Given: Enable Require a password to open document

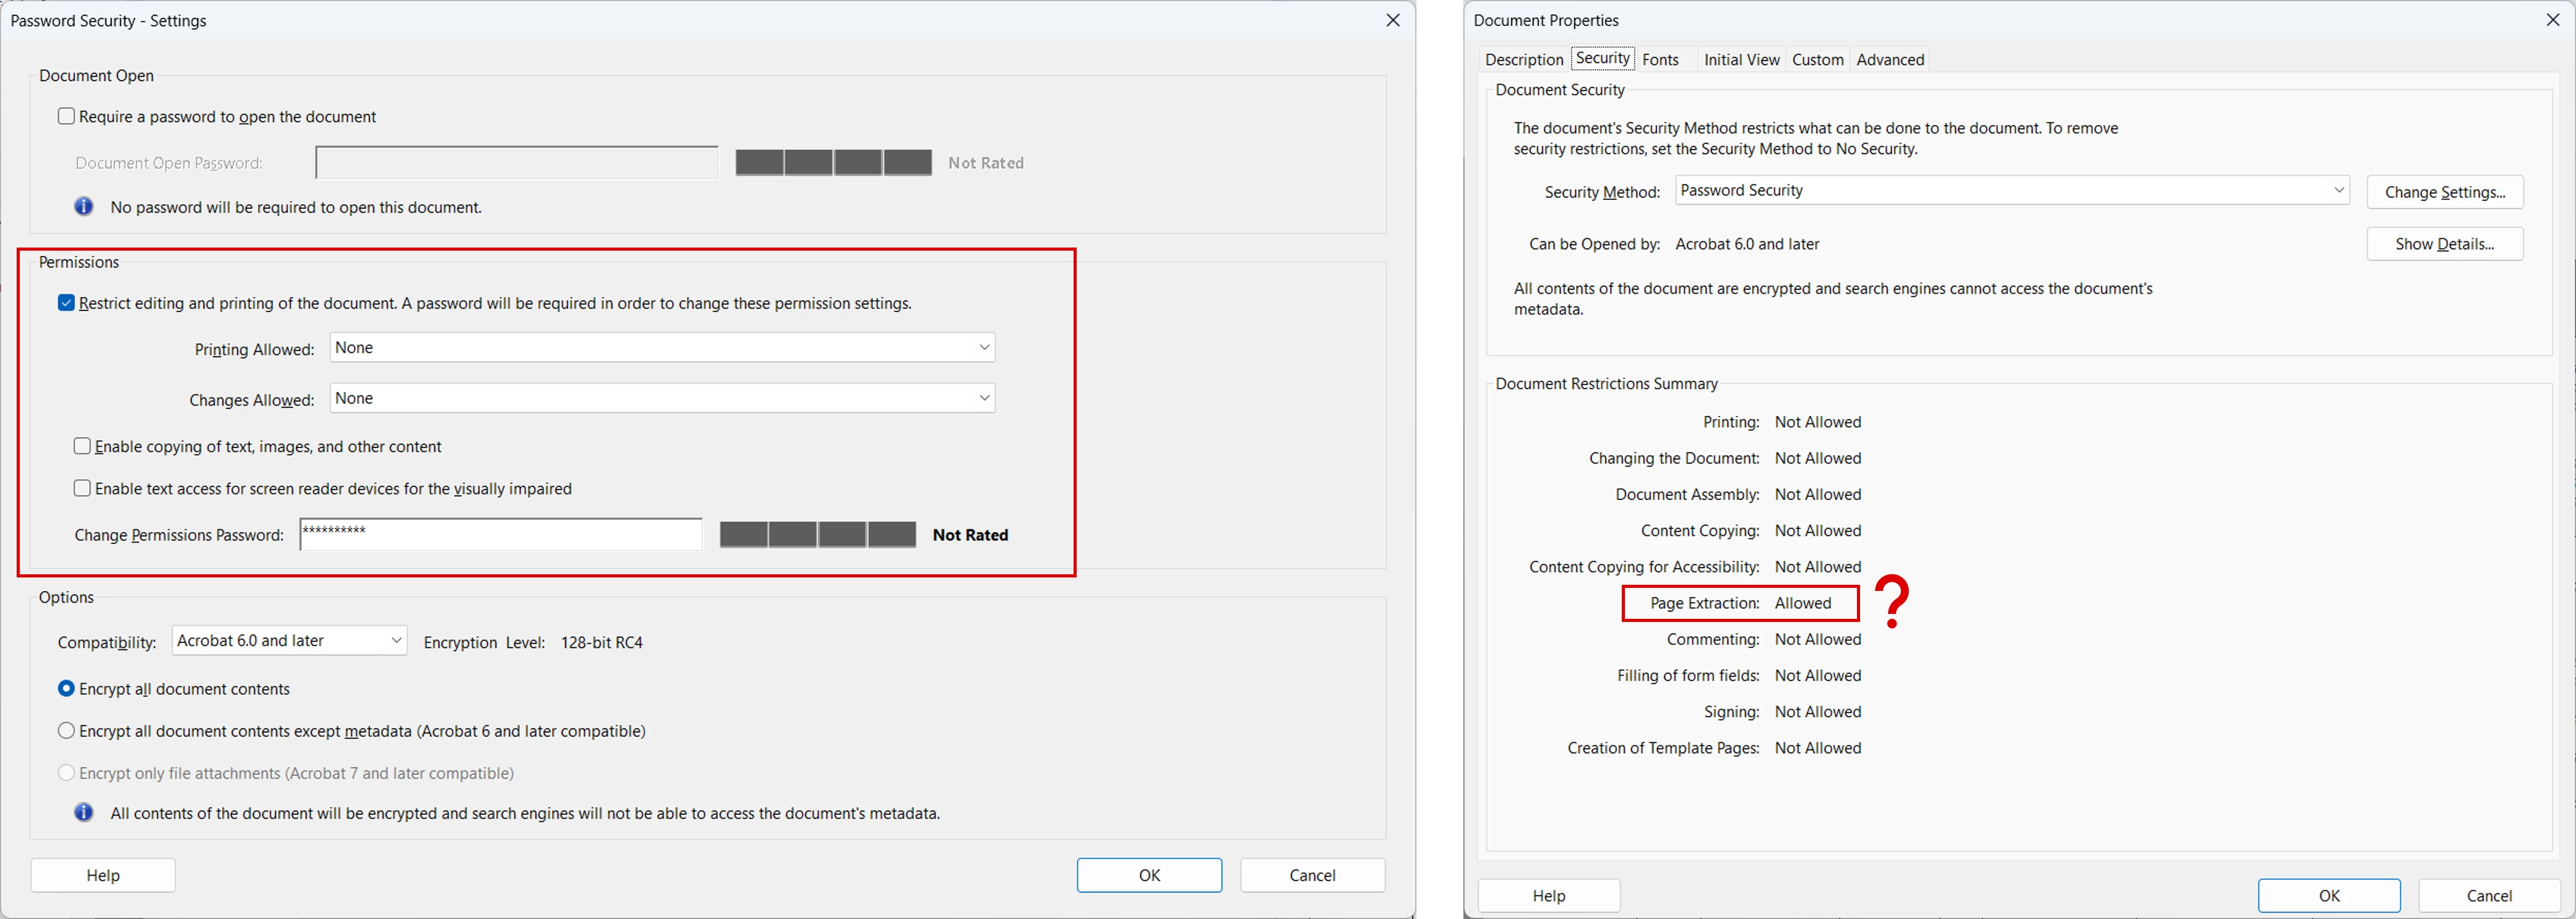Looking at the screenshot, I should point(67,117).
